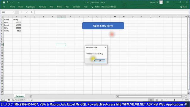Click Tell me what you want to do box
Viewport: 190px width, 107px height.
click(106, 7)
